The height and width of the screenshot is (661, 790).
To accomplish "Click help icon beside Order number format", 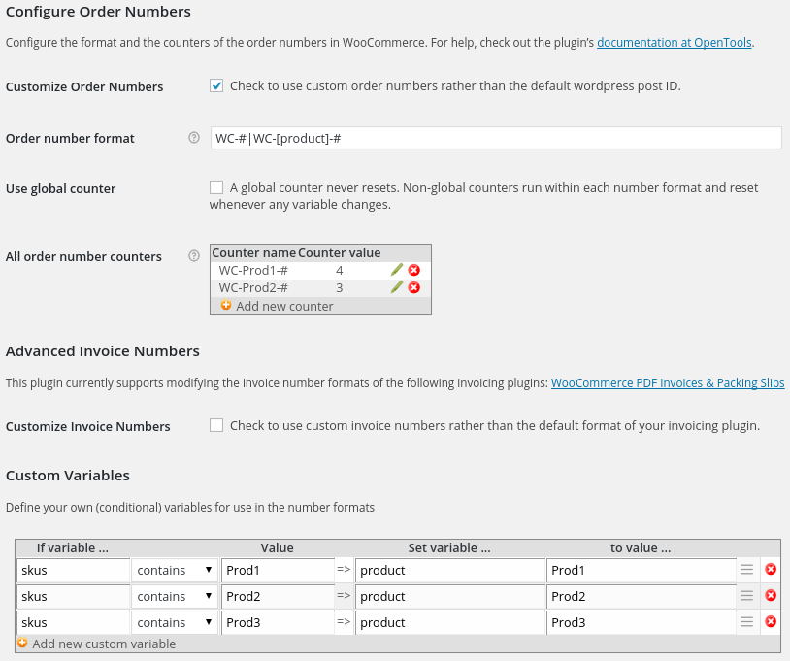I will point(194,138).
